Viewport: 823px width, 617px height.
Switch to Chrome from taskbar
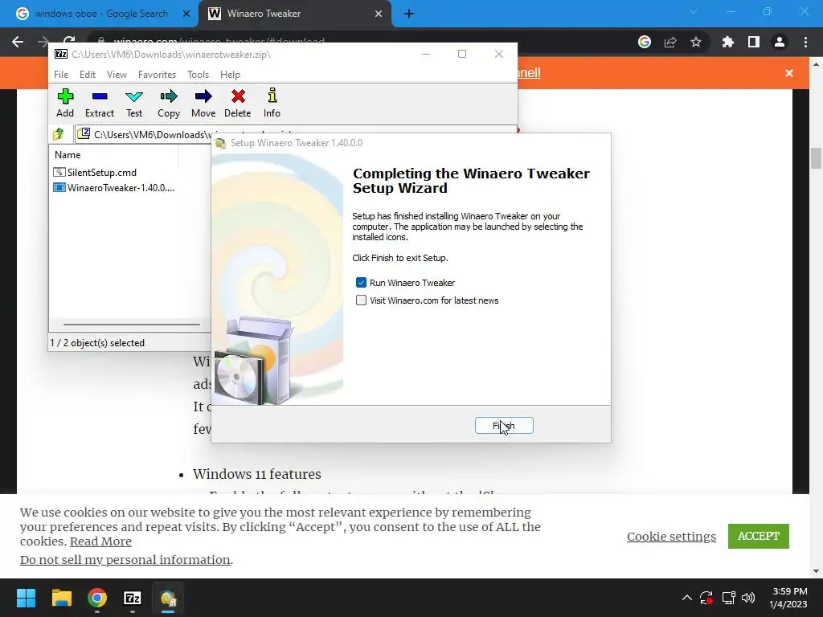point(97,598)
